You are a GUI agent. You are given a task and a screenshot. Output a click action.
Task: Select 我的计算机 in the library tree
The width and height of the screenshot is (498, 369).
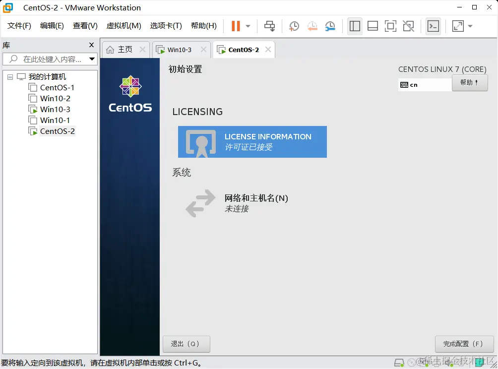pyautogui.click(x=47, y=76)
